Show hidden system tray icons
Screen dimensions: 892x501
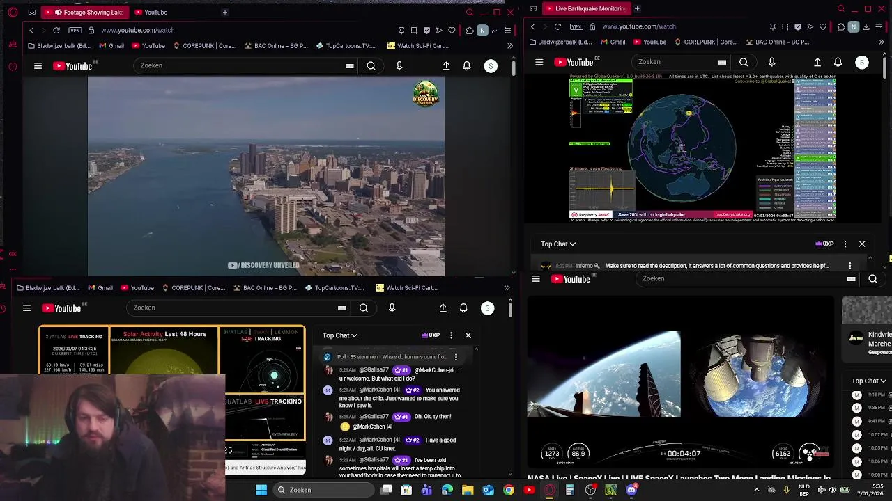[x=757, y=490]
